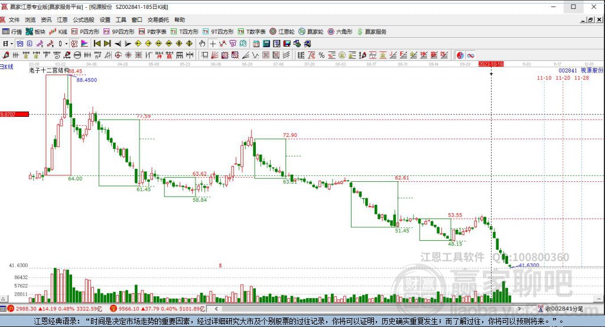605x327 pixels.
Task: Click the Shenzhen index 9566.10 status entry
Action: [x=157, y=309]
